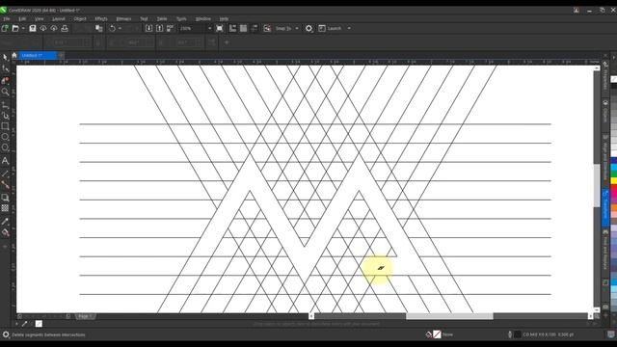Open the Window menu
The width and height of the screenshot is (617, 347).
point(203,19)
